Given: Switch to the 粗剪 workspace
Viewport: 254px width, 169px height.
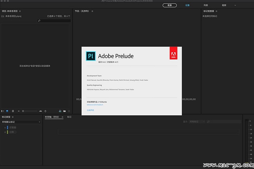Looking at the screenshot, I should tap(224, 5).
